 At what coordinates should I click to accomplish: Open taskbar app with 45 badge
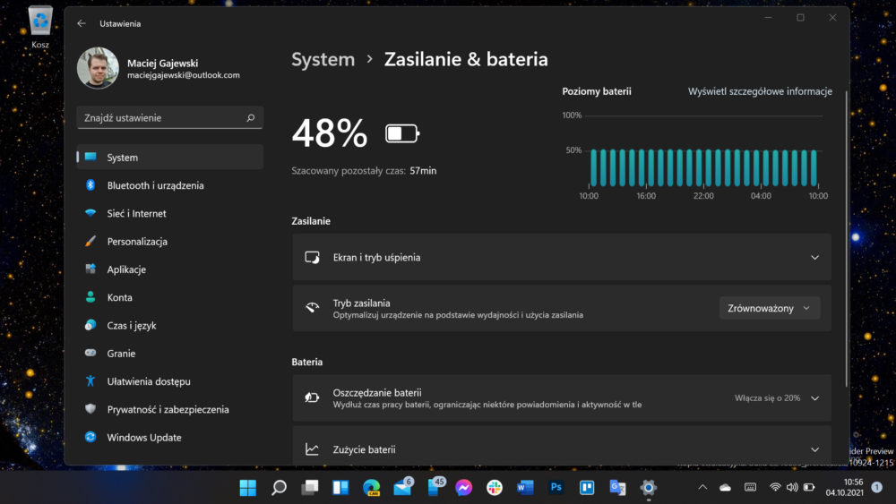click(435, 486)
